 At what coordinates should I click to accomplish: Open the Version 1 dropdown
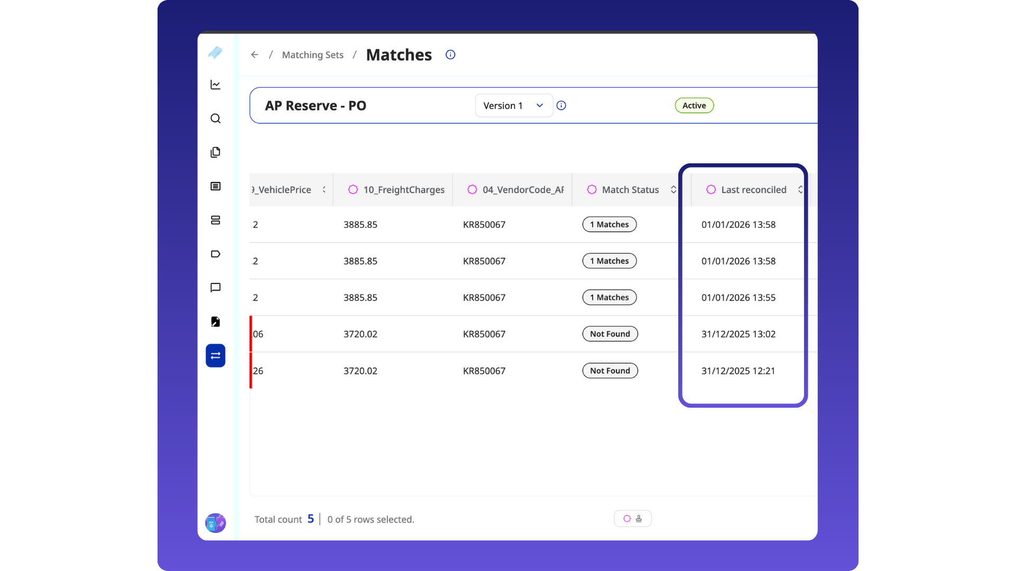(x=513, y=106)
